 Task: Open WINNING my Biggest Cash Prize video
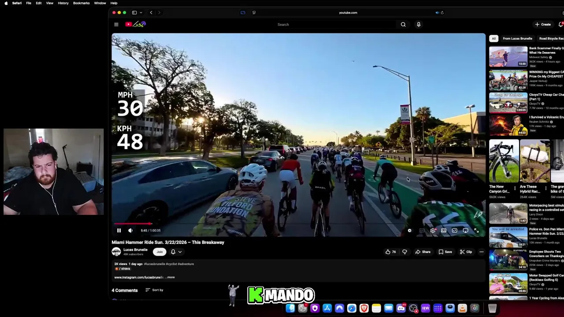pyautogui.click(x=508, y=80)
